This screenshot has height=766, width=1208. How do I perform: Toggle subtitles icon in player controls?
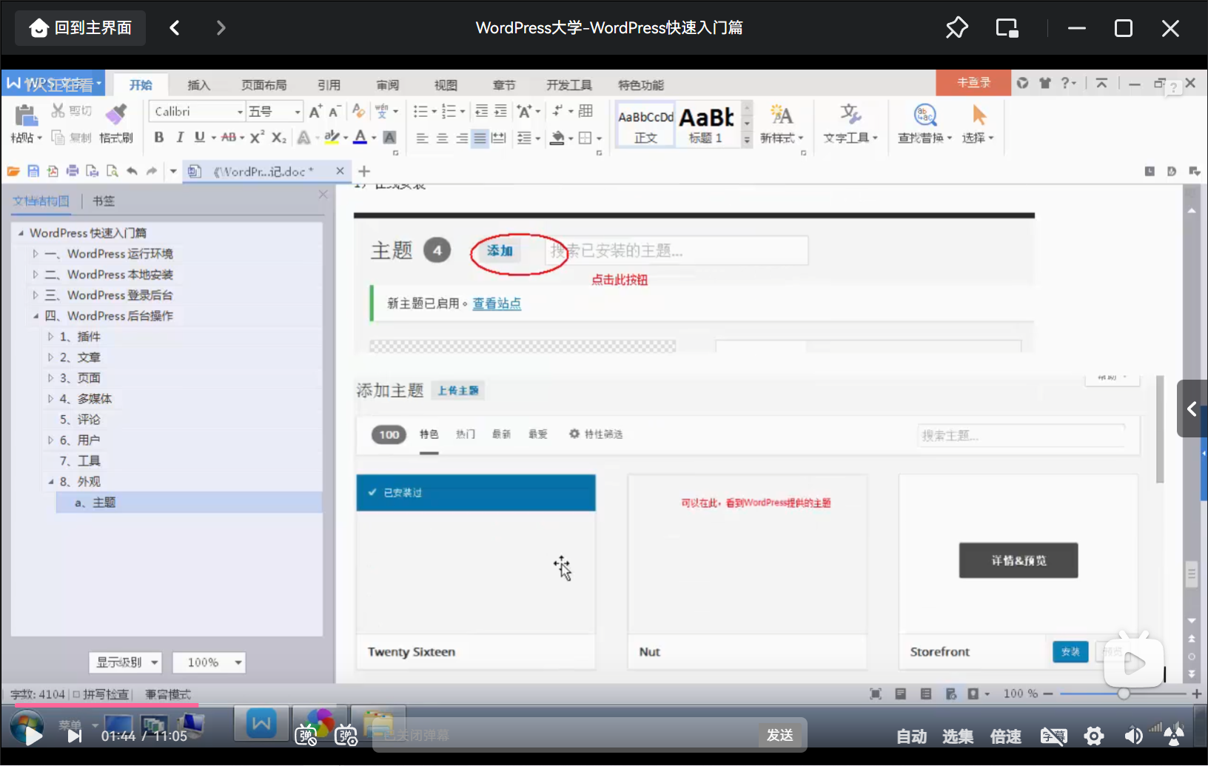pyautogui.click(x=1053, y=736)
